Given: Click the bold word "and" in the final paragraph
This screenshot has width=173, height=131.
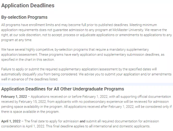Looking at the screenshot, I should coord(82,121).
